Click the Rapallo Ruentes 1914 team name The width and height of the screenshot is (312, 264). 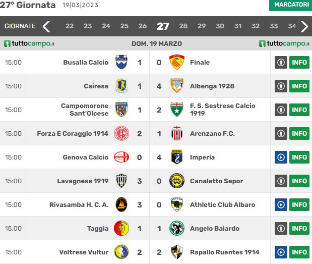tap(224, 252)
